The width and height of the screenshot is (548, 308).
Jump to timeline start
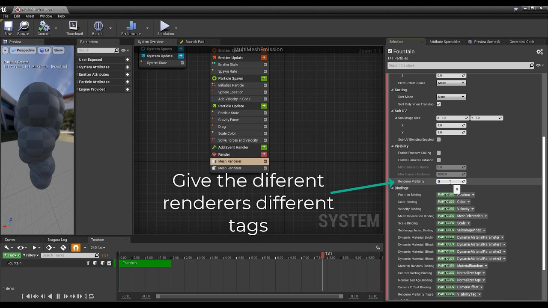pyautogui.click(x=23, y=296)
